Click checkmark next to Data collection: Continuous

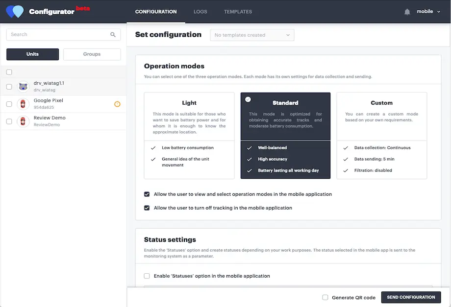346,148
